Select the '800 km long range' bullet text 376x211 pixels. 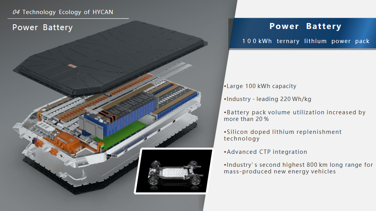[x=298, y=168]
